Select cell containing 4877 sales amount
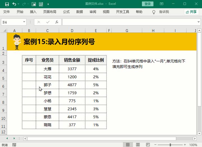This screenshot has height=147, width=202. (x=72, y=85)
